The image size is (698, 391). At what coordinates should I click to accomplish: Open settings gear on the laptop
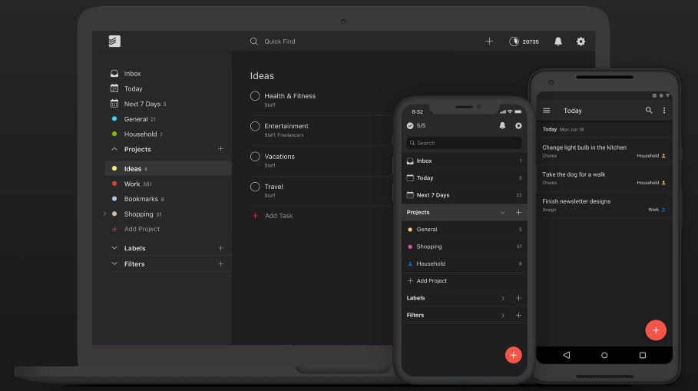pyautogui.click(x=581, y=41)
